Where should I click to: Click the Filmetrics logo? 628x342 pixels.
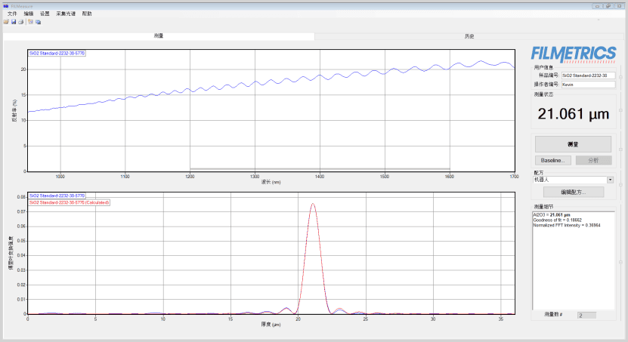pos(574,53)
